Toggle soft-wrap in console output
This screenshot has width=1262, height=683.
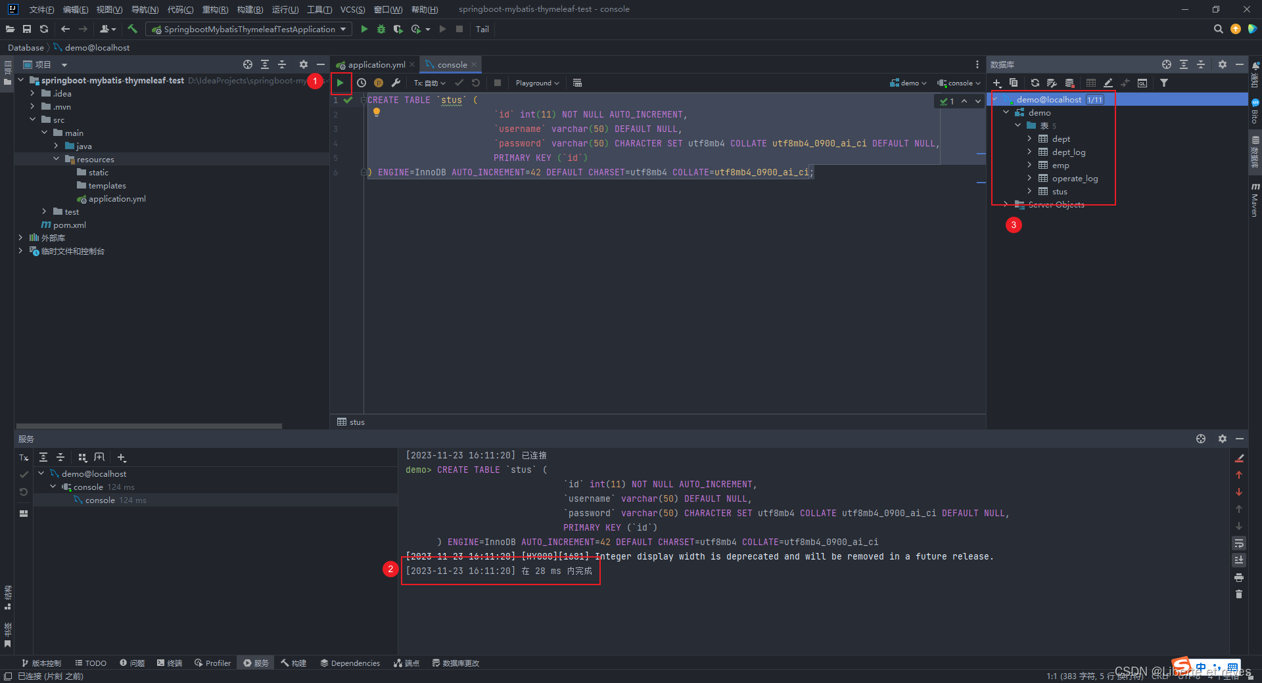coord(1239,543)
